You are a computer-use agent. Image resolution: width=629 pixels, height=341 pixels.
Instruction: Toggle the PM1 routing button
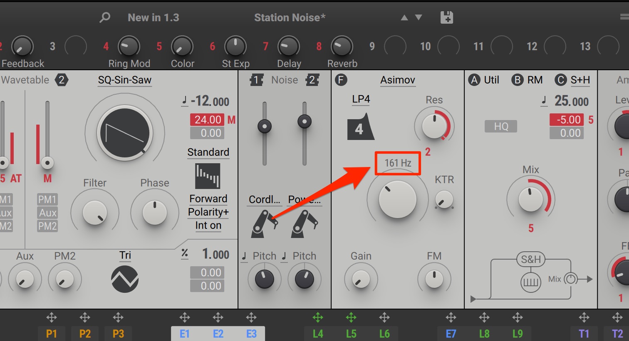pos(47,200)
